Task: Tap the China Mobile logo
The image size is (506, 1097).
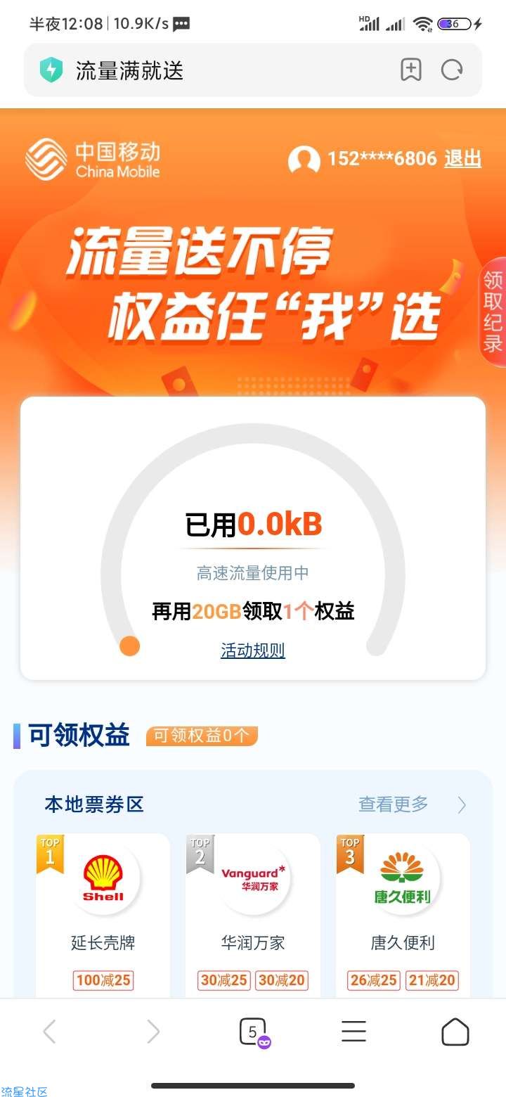Action: coord(93,160)
